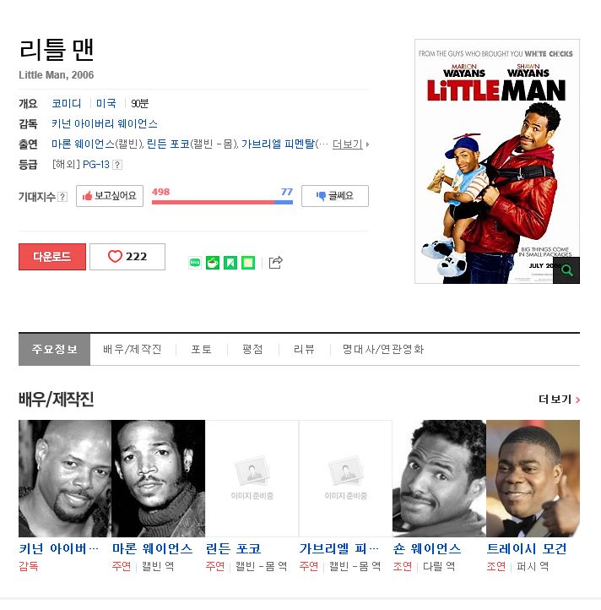Enlarge poster with the magnifier icon
601x610 pixels.
click(566, 270)
